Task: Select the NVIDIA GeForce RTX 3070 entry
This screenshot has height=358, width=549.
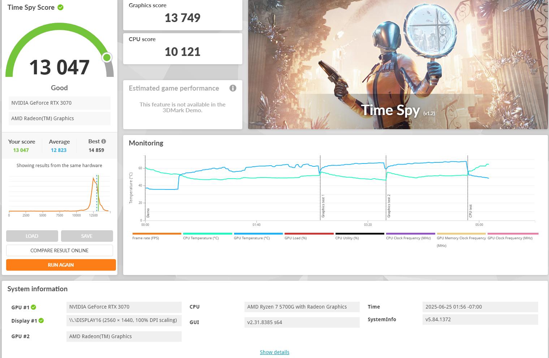Action: pos(59,103)
